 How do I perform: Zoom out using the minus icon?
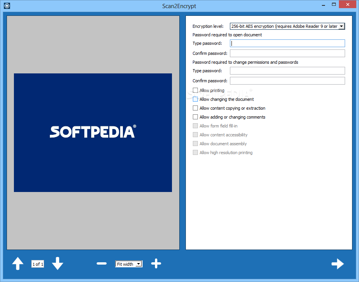(101, 263)
